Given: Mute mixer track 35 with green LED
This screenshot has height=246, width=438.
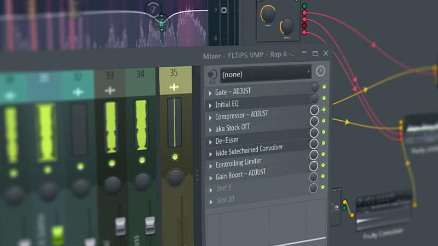Looking at the screenshot, I should pyautogui.click(x=175, y=157).
